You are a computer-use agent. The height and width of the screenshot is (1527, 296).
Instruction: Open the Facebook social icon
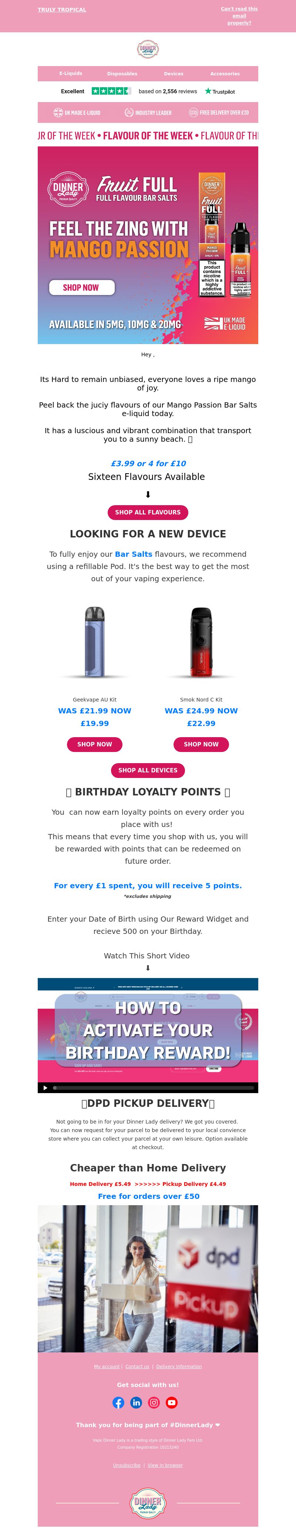pyautogui.click(x=118, y=1402)
